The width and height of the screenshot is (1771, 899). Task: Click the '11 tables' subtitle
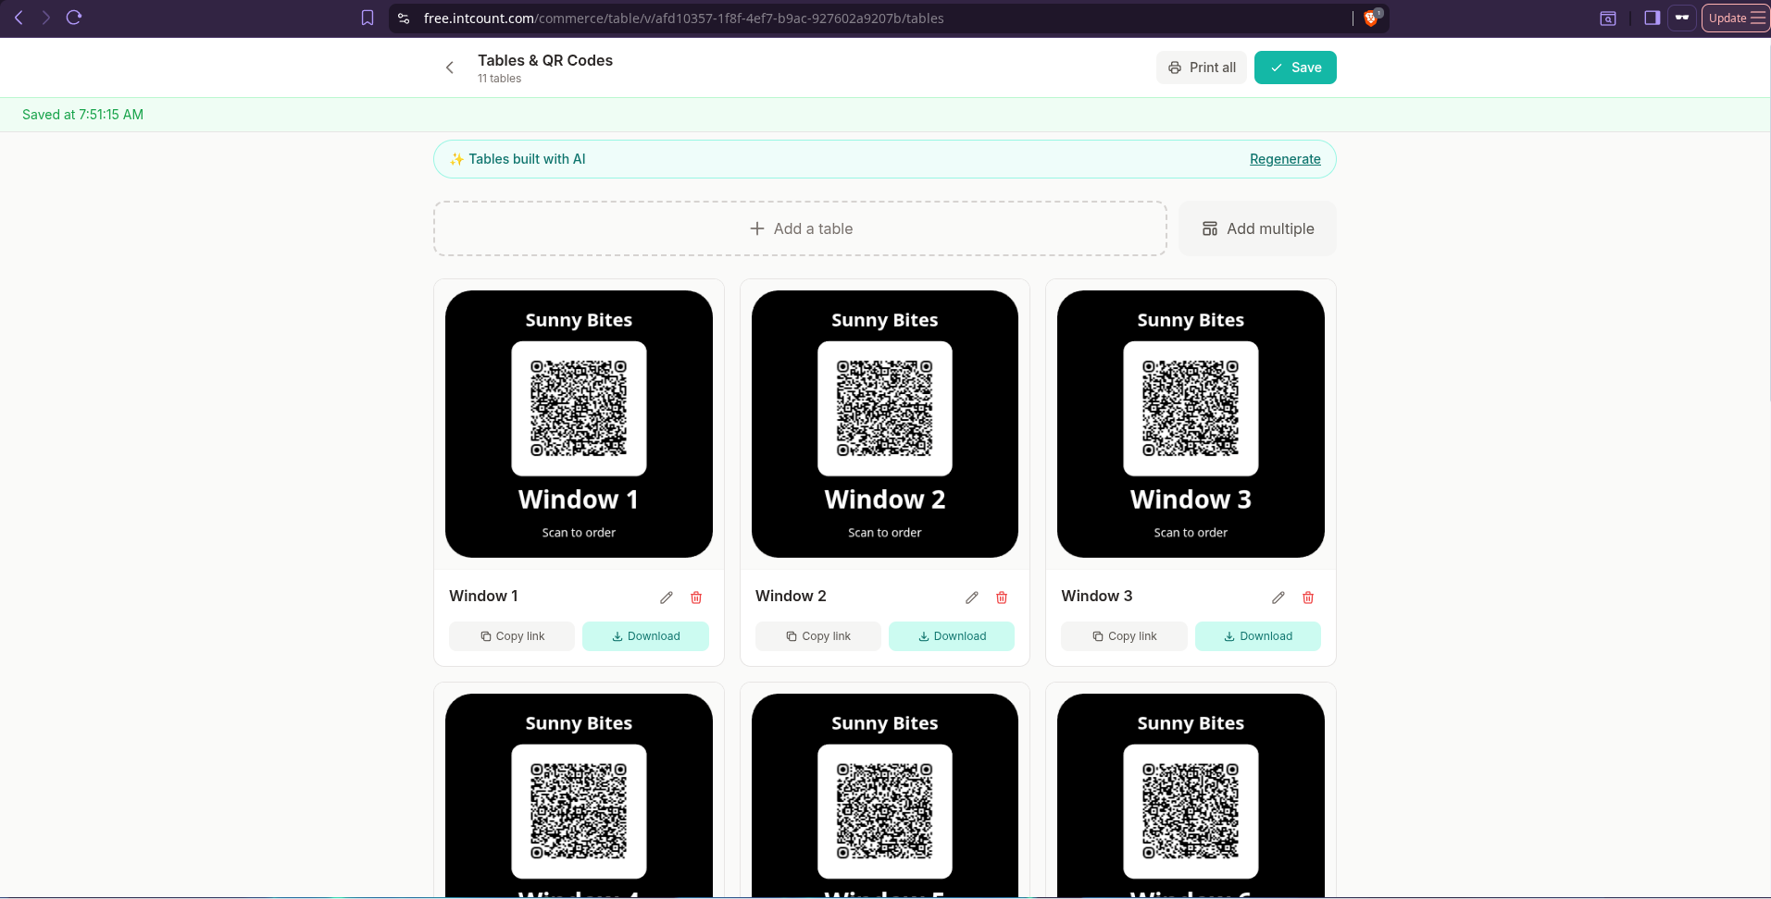pyautogui.click(x=499, y=79)
